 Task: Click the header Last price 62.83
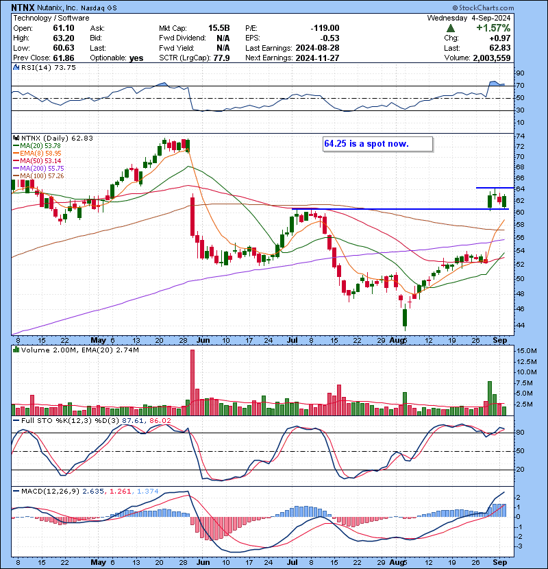[500, 48]
